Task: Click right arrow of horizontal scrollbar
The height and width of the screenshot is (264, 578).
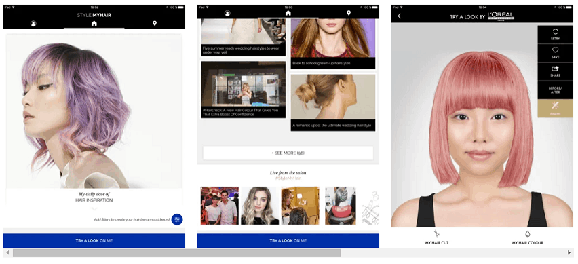Action: coord(569,252)
